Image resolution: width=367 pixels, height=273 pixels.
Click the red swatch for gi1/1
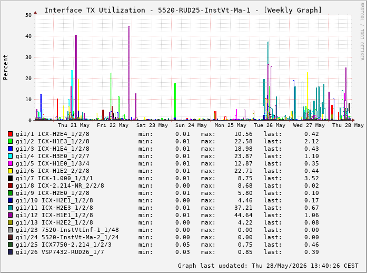click(10, 134)
